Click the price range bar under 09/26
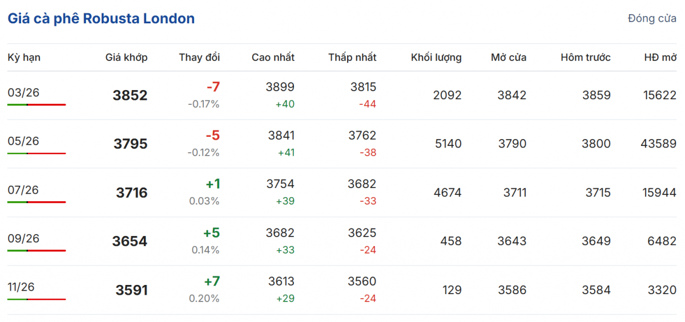The width and height of the screenshot is (685, 322). (x=37, y=251)
